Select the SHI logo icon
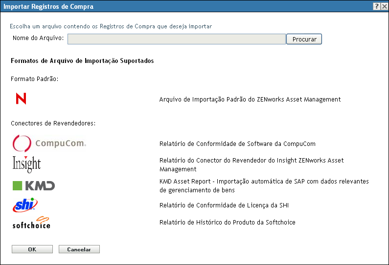 click(x=24, y=205)
